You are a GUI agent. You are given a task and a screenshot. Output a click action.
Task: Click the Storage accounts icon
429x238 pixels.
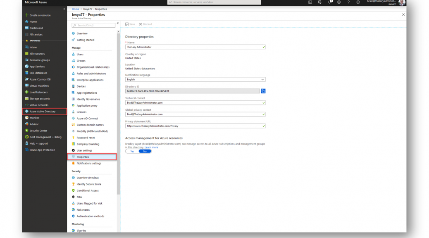tap(26, 98)
